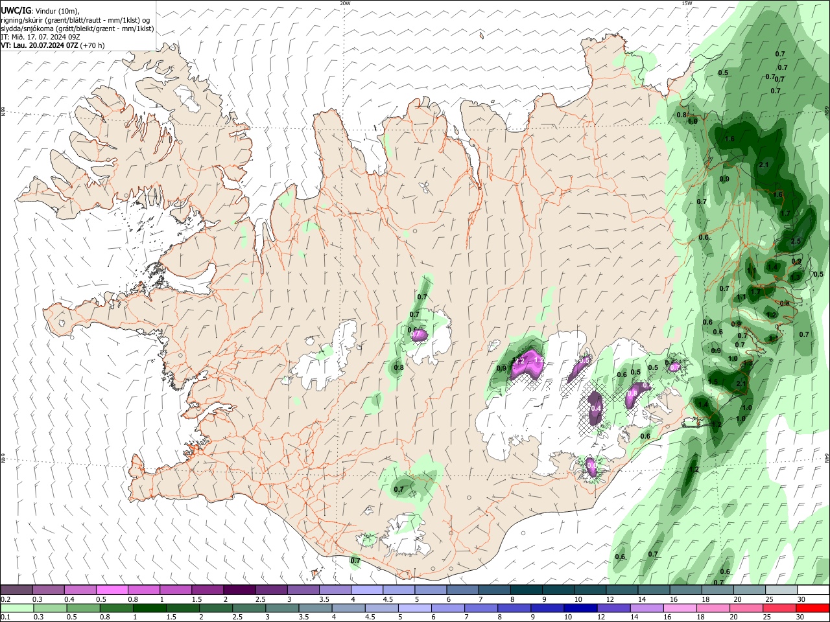This screenshot has height=622, width=830.
Task: Click the 'VT: Lau. 20.07.2024 07Z (+70 h)' line
Action: tap(53, 45)
